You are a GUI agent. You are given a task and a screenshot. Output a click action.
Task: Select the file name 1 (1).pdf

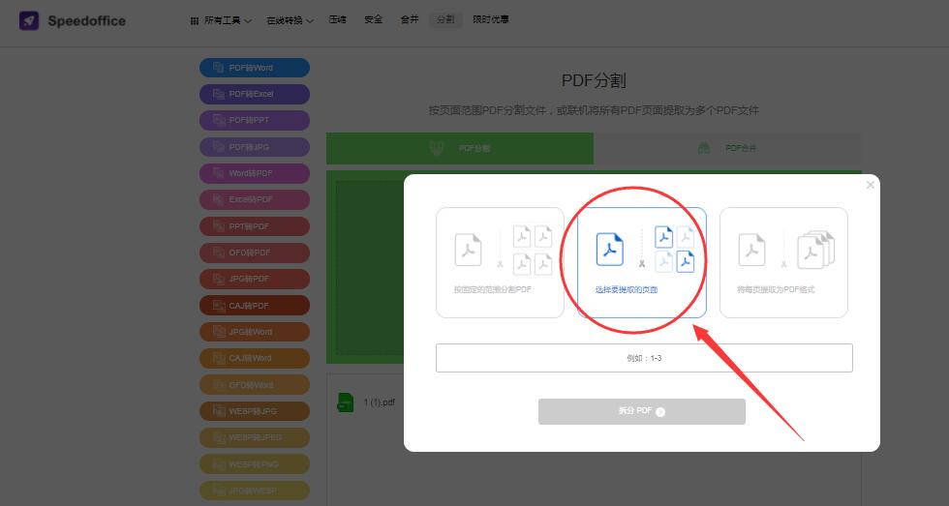(380, 402)
